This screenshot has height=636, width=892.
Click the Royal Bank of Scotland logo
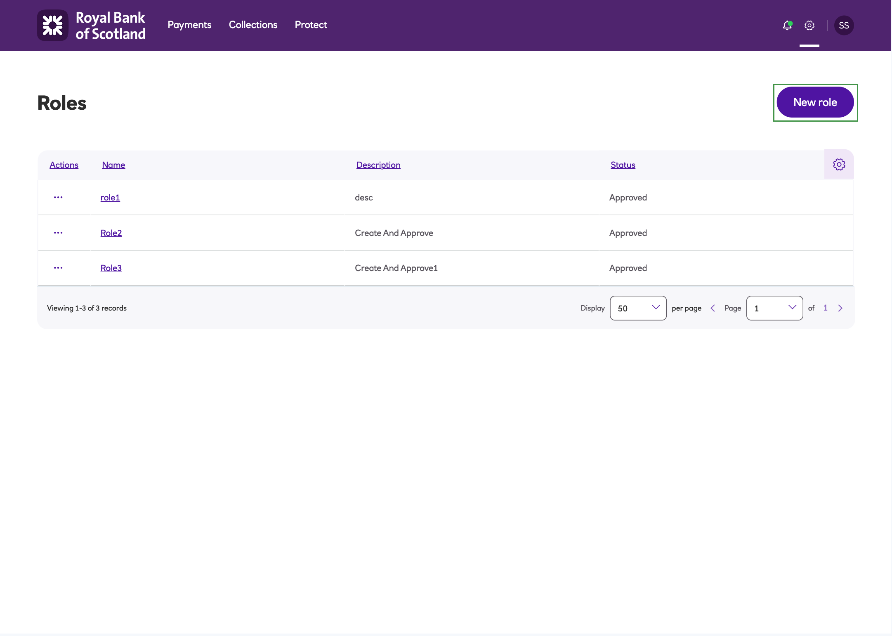[91, 25]
